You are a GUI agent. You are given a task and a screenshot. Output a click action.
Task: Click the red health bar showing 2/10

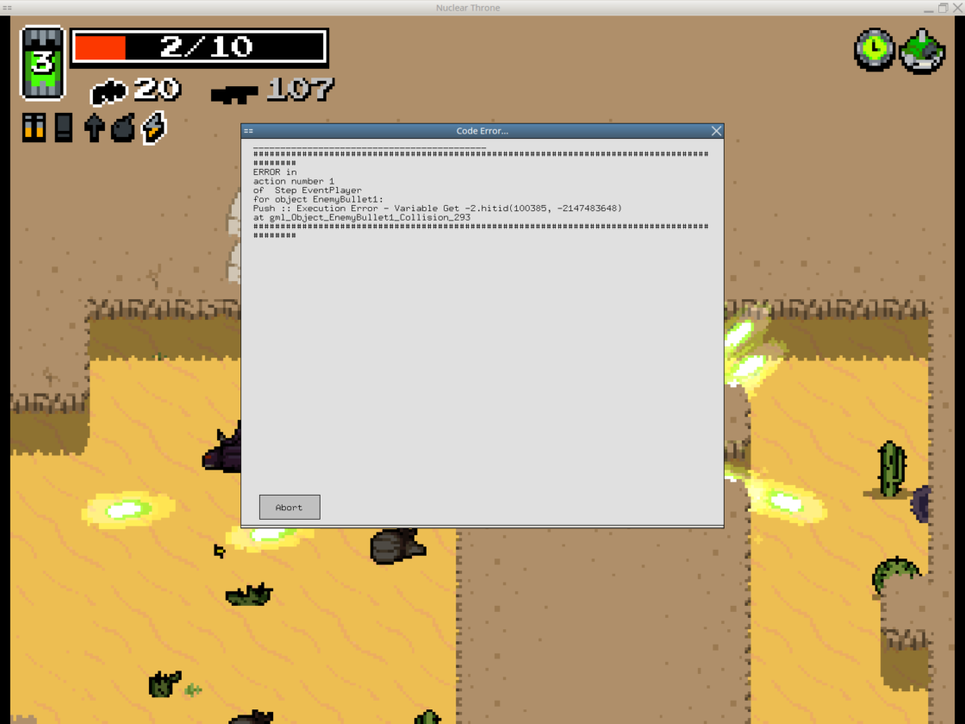(x=199, y=47)
